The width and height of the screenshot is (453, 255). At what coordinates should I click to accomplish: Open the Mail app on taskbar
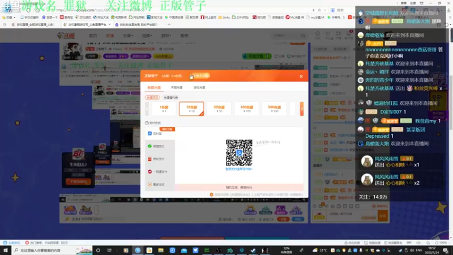(x=183, y=250)
